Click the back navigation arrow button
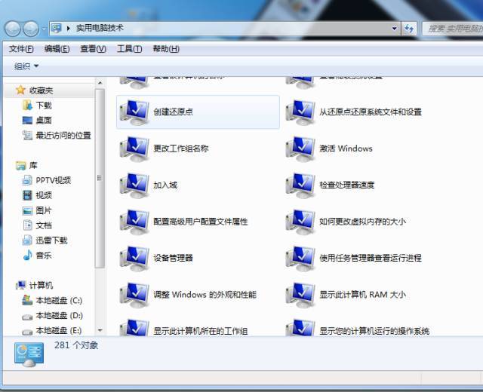Image resolution: width=483 pixels, height=392 pixels. tap(13, 29)
